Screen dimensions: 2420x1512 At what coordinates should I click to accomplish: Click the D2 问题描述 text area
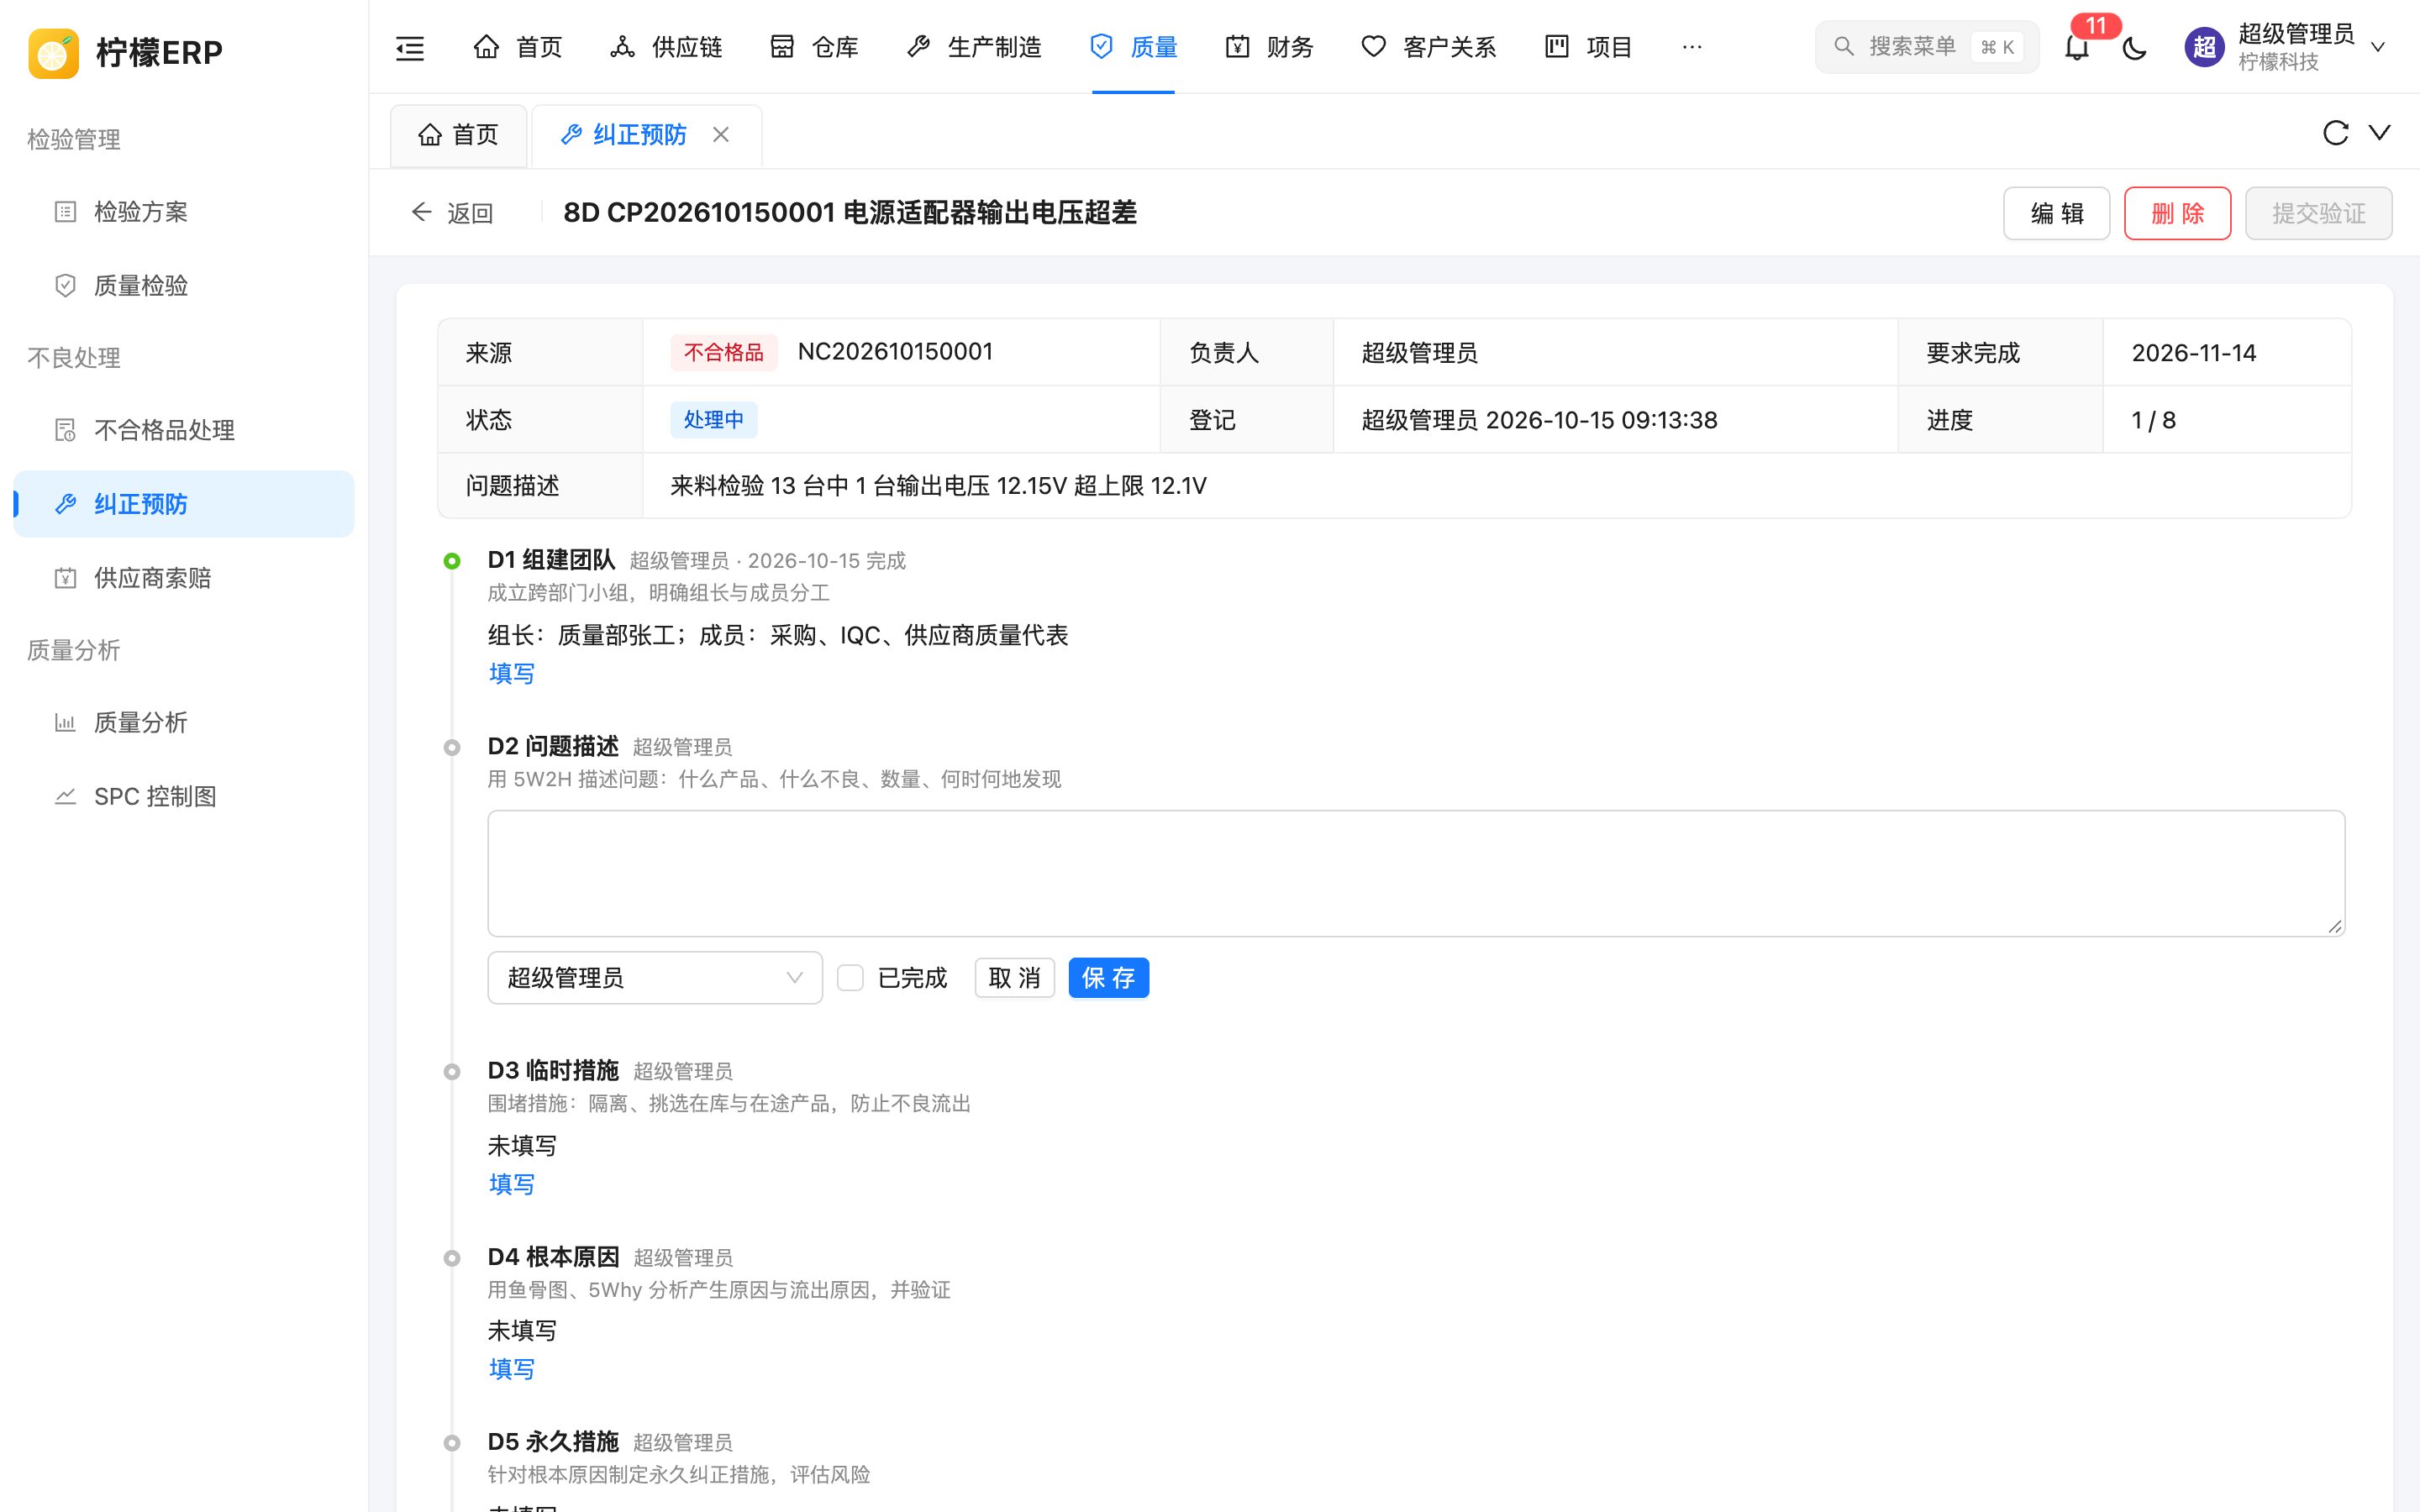(1416, 873)
